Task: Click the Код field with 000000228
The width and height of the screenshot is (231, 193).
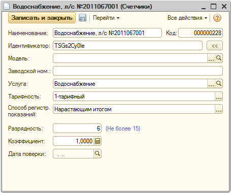Action: pos(201,33)
